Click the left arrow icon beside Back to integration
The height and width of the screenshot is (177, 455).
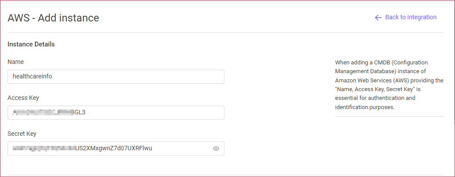pos(378,18)
